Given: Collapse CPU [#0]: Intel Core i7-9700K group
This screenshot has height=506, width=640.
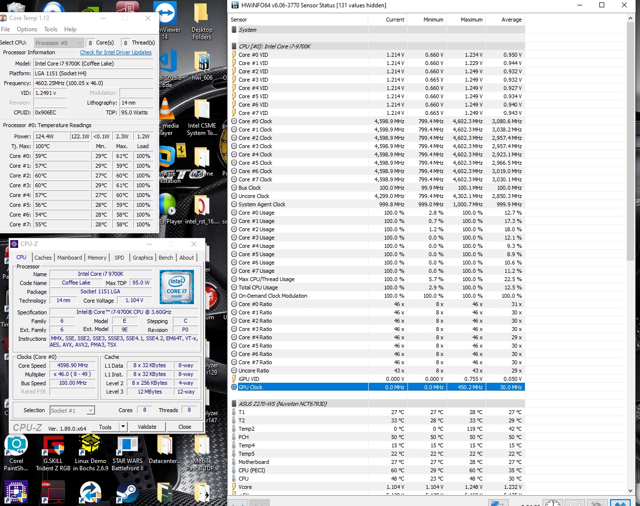Looking at the screenshot, I should point(234,46).
